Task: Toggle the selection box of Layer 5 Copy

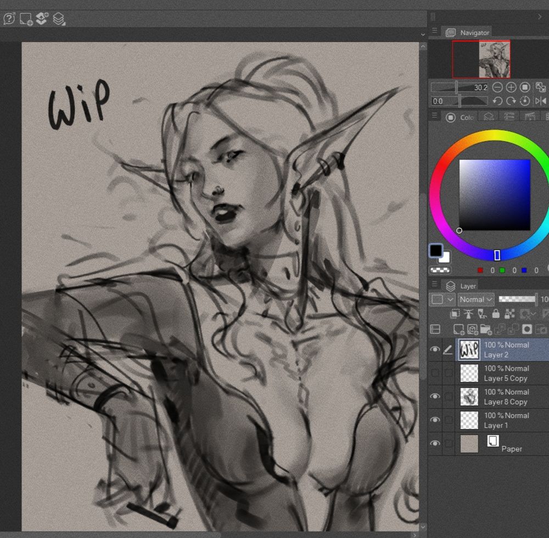Action: [449, 373]
